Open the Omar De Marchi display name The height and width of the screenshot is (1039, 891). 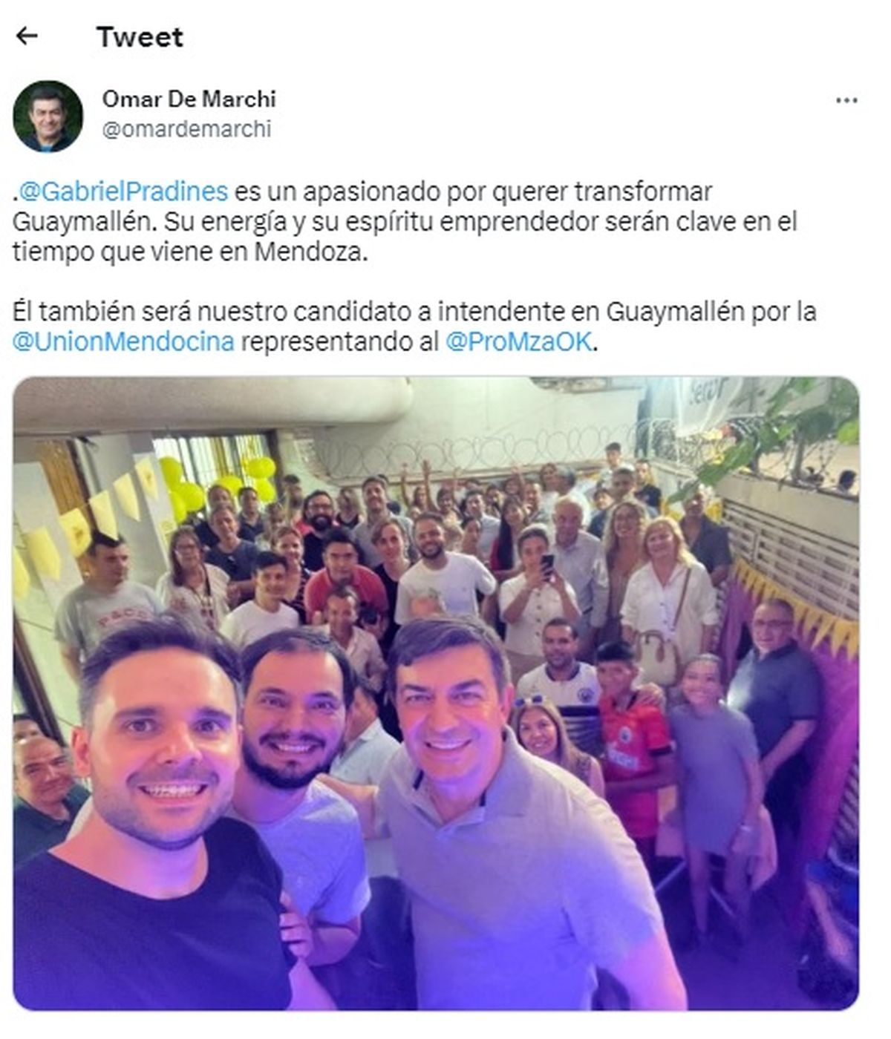click(x=189, y=99)
